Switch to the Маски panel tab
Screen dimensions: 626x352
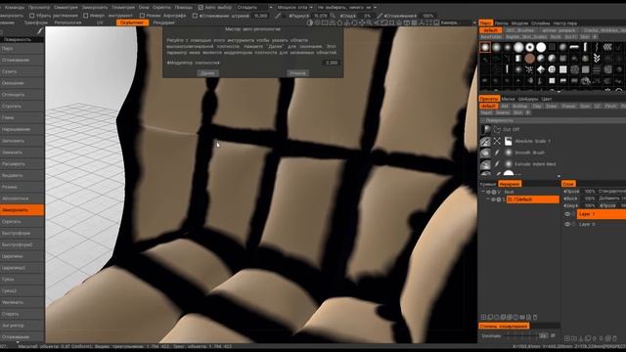509,99
